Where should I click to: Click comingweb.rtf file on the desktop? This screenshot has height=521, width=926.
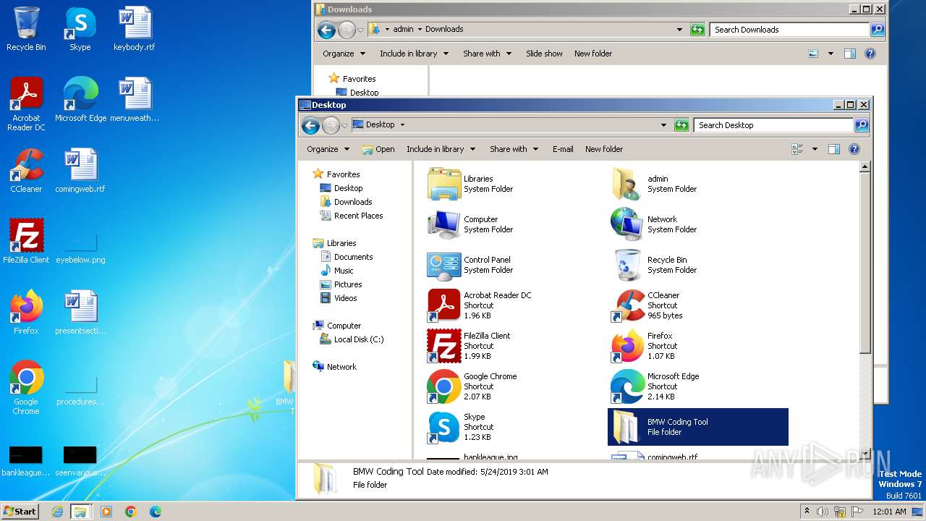point(80,171)
